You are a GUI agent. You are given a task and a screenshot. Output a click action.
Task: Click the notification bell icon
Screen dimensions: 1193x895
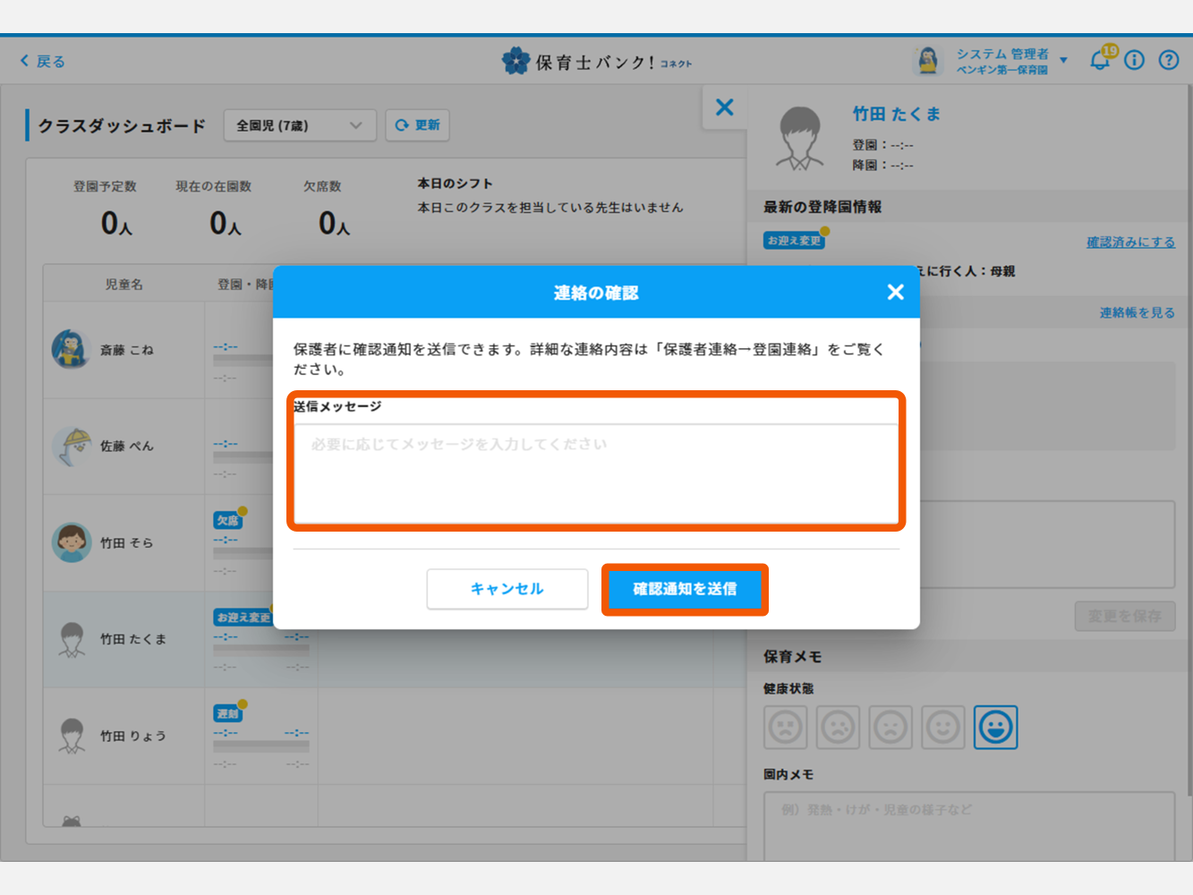(x=1099, y=60)
